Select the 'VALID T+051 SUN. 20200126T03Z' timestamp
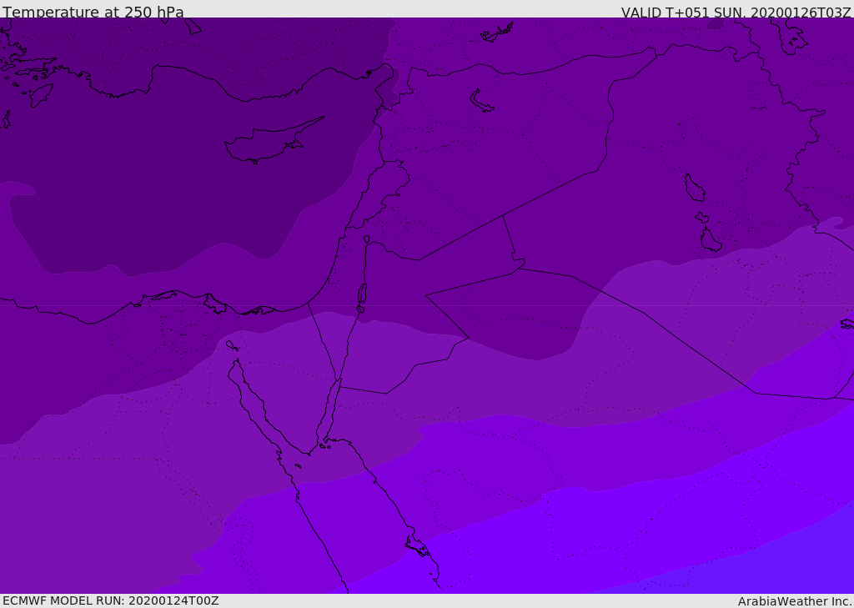Image resolution: width=854 pixels, height=608 pixels. [736, 13]
